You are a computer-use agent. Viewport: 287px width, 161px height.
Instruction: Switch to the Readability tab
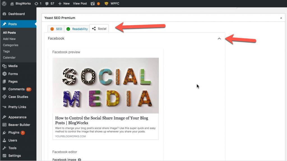point(77,29)
